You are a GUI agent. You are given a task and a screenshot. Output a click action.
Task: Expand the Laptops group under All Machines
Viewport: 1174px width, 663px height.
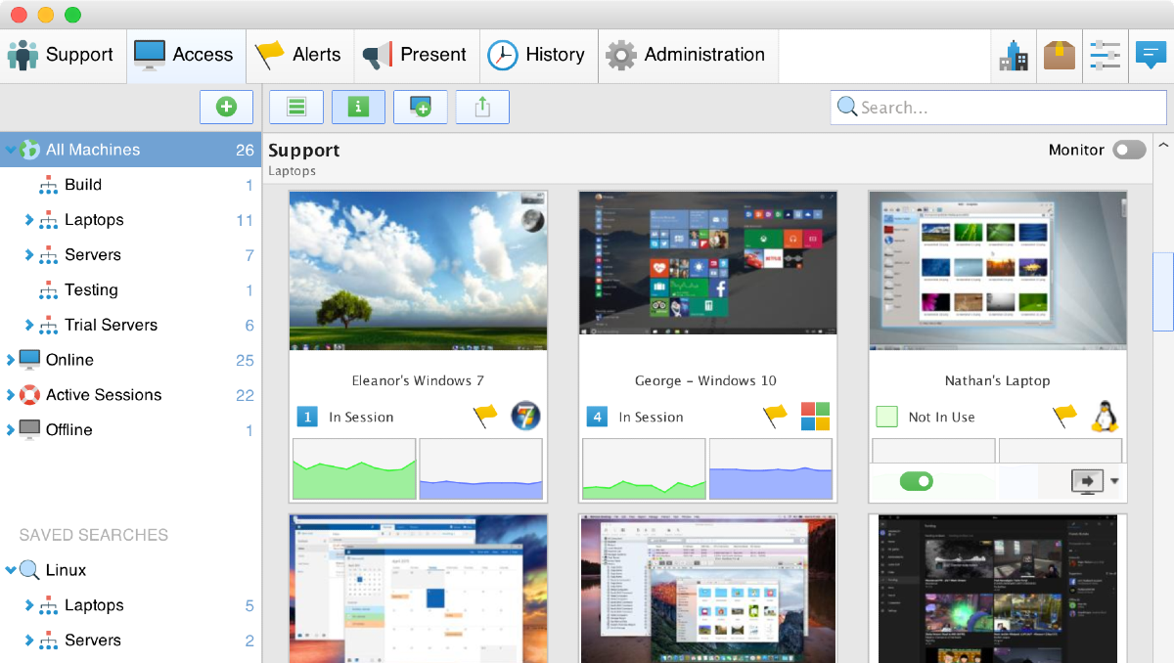(x=29, y=220)
